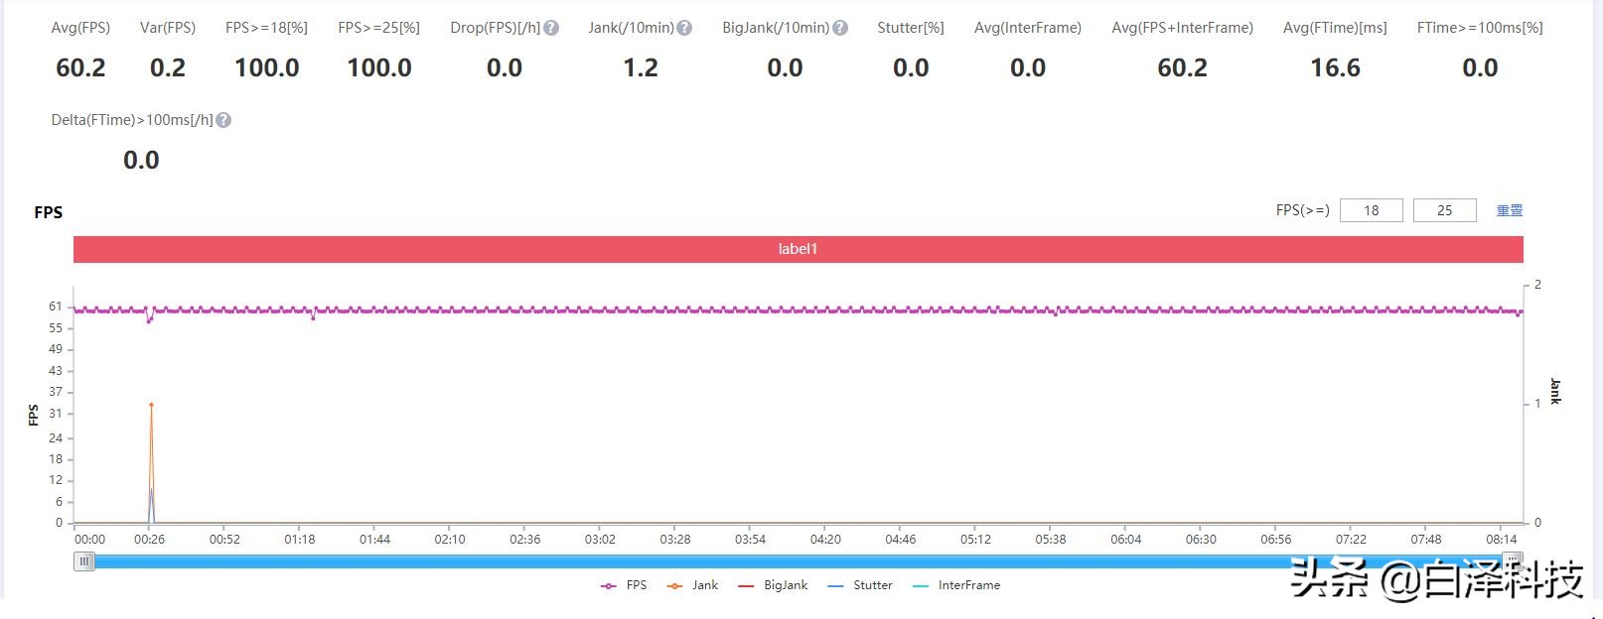Click the blue timeline range bar
Image resolution: width=1603 pixels, height=619 pixels.
[799, 561]
